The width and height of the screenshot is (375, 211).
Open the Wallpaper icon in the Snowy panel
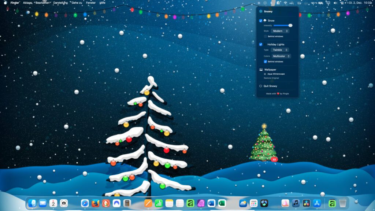point(261,70)
